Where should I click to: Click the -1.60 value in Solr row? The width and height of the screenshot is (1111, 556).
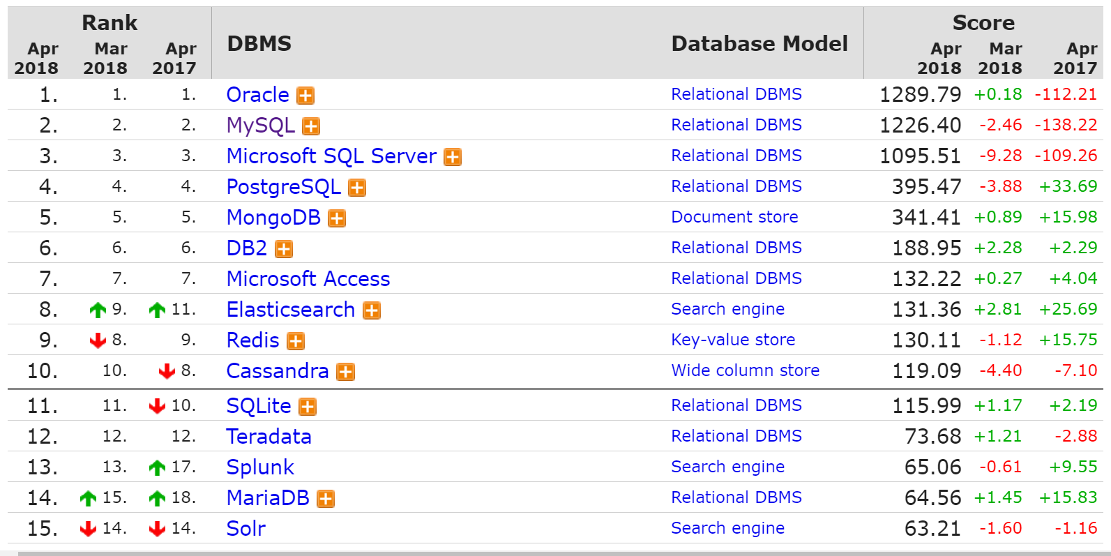(1000, 528)
